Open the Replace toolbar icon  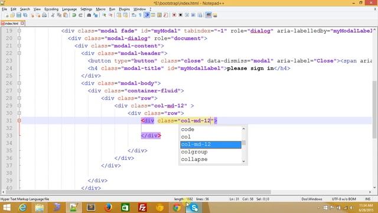(x=96, y=15)
